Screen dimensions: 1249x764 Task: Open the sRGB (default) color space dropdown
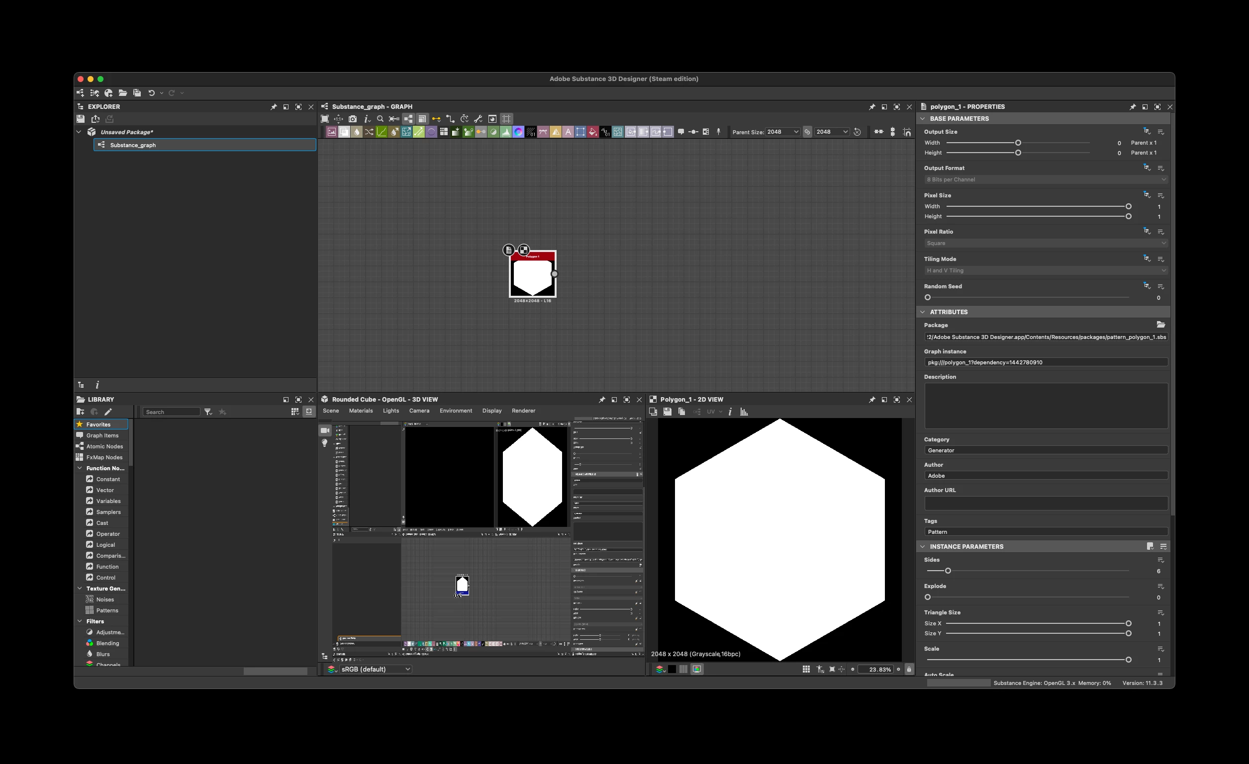pyautogui.click(x=375, y=669)
